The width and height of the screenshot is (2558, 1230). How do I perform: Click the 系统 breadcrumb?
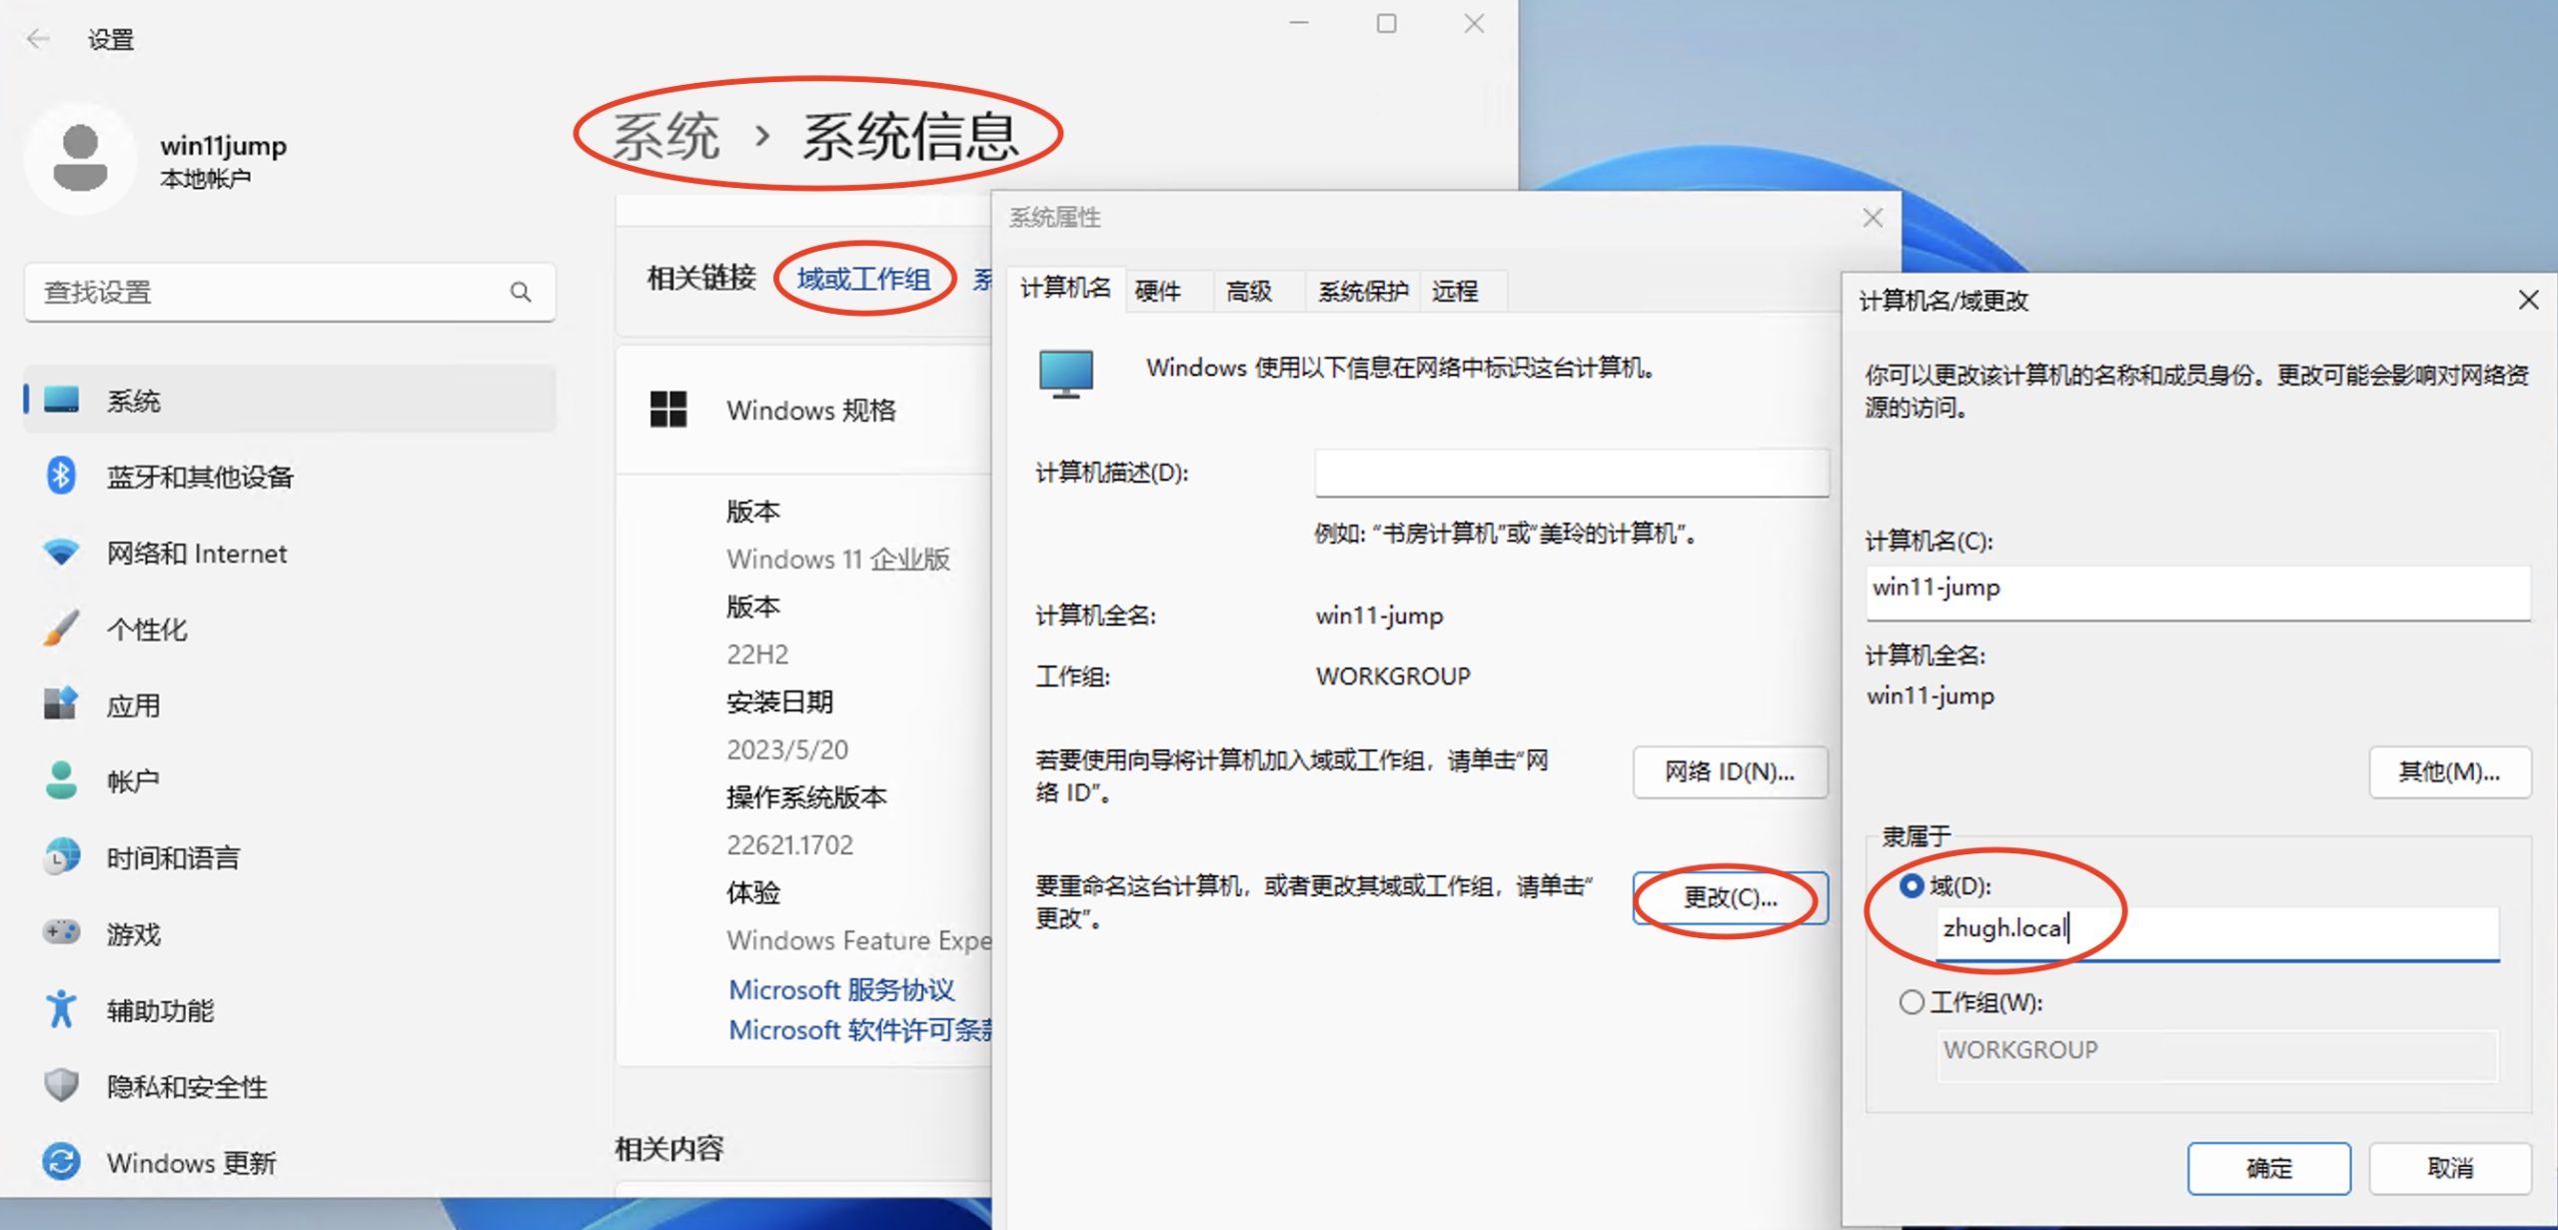[665, 136]
